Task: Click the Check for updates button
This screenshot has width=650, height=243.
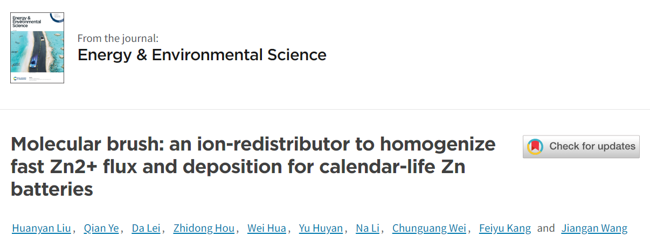Action: point(581,146)
